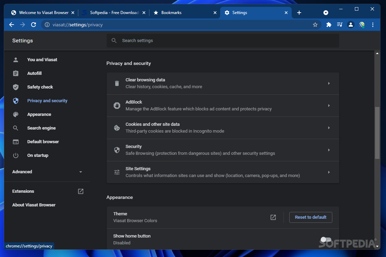View site information icon in address bar

47,25
